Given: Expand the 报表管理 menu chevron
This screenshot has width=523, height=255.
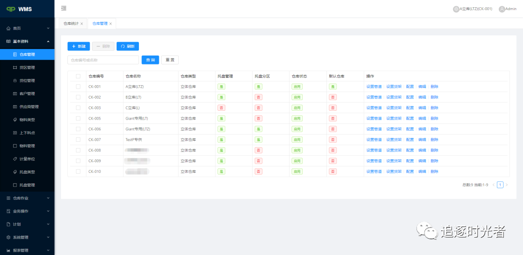Looking at the screenshot, I should click(x=48, y=250).
